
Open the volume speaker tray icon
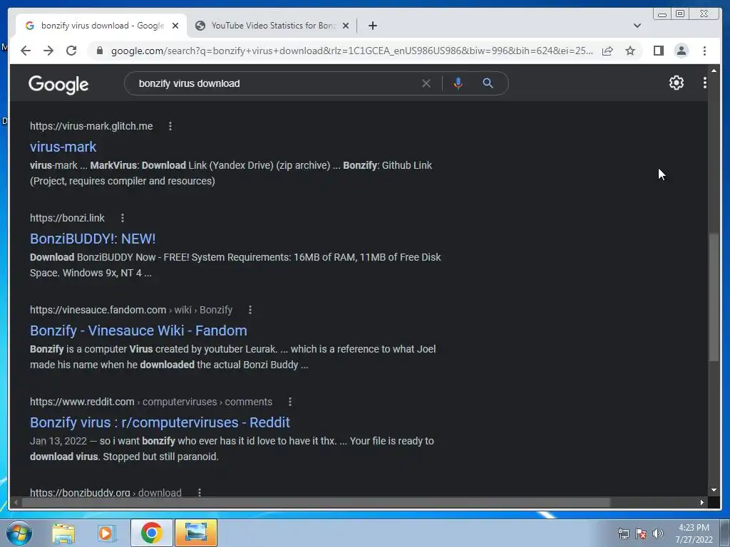pos(657,533)
